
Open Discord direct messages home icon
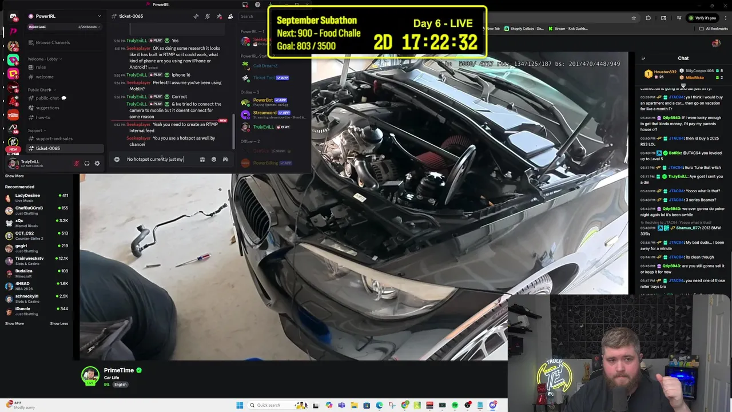click(x=13, y=16)
